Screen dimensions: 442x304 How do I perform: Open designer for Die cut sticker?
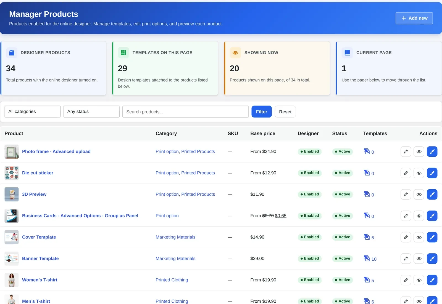(x=432, y=173)
